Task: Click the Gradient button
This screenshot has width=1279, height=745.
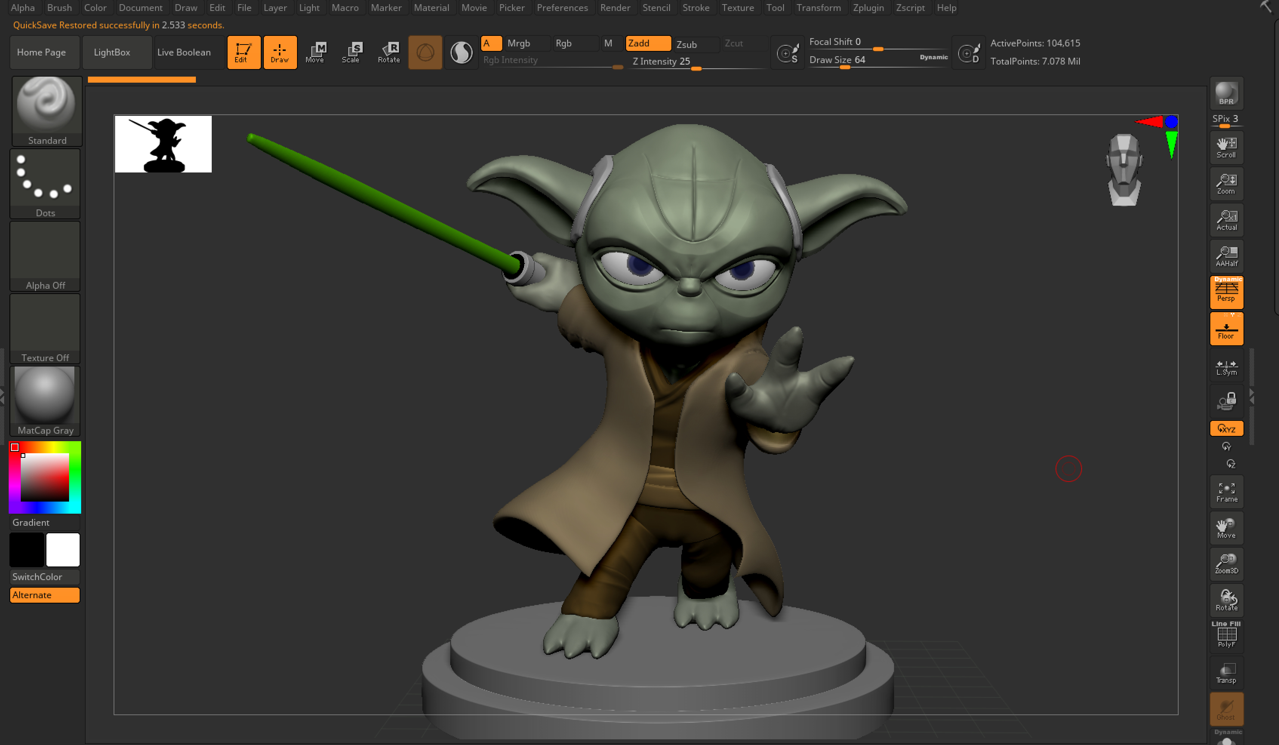Action: (45, 522)
